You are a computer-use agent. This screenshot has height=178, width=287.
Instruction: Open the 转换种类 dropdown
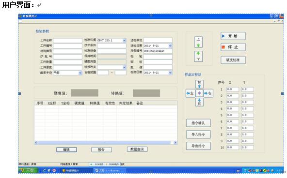(x=124, y=67)
